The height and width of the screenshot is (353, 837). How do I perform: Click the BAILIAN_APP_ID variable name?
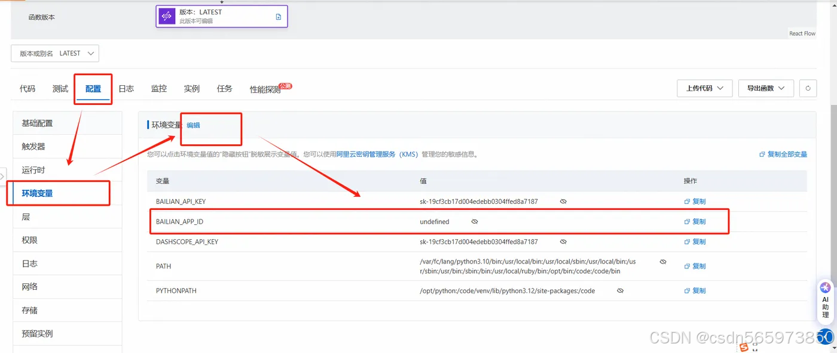click(x=179, y=221)
